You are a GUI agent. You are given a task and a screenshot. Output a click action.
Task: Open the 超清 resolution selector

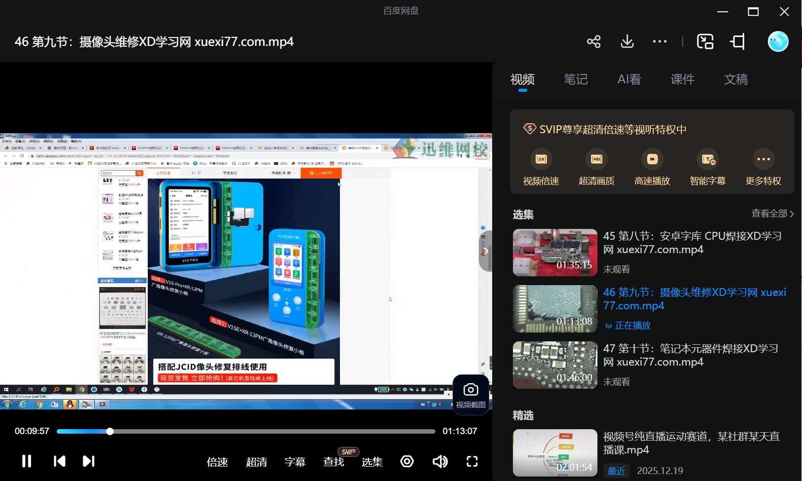[256, 462]
